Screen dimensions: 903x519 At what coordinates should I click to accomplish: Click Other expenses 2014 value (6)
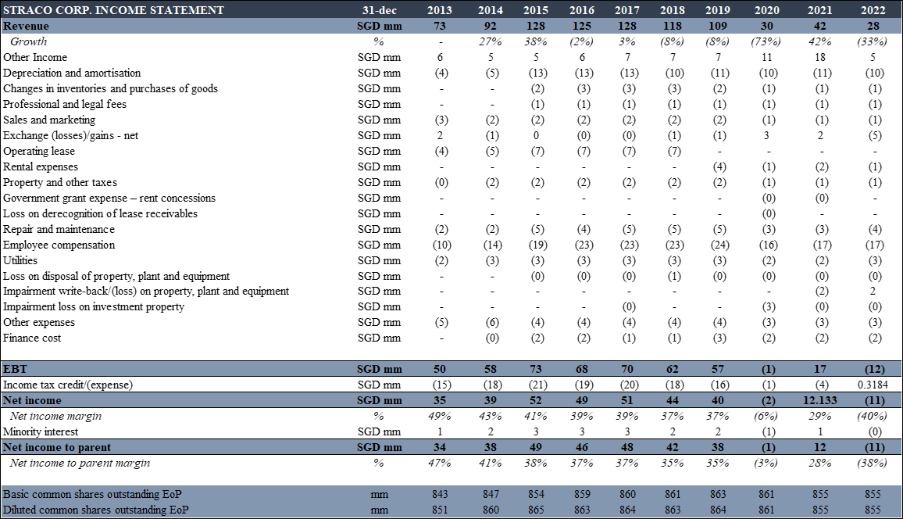(491, 322)
